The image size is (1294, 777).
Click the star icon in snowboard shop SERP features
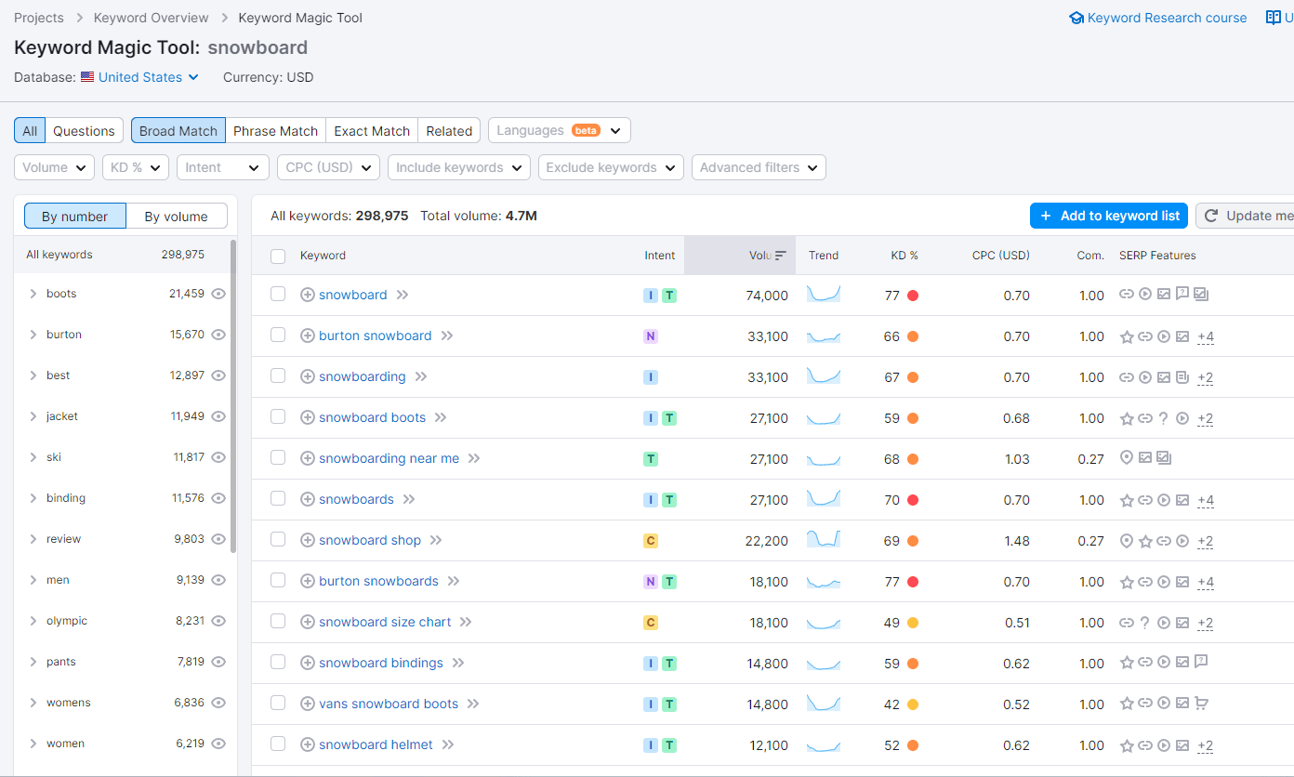pos(1144,541)
